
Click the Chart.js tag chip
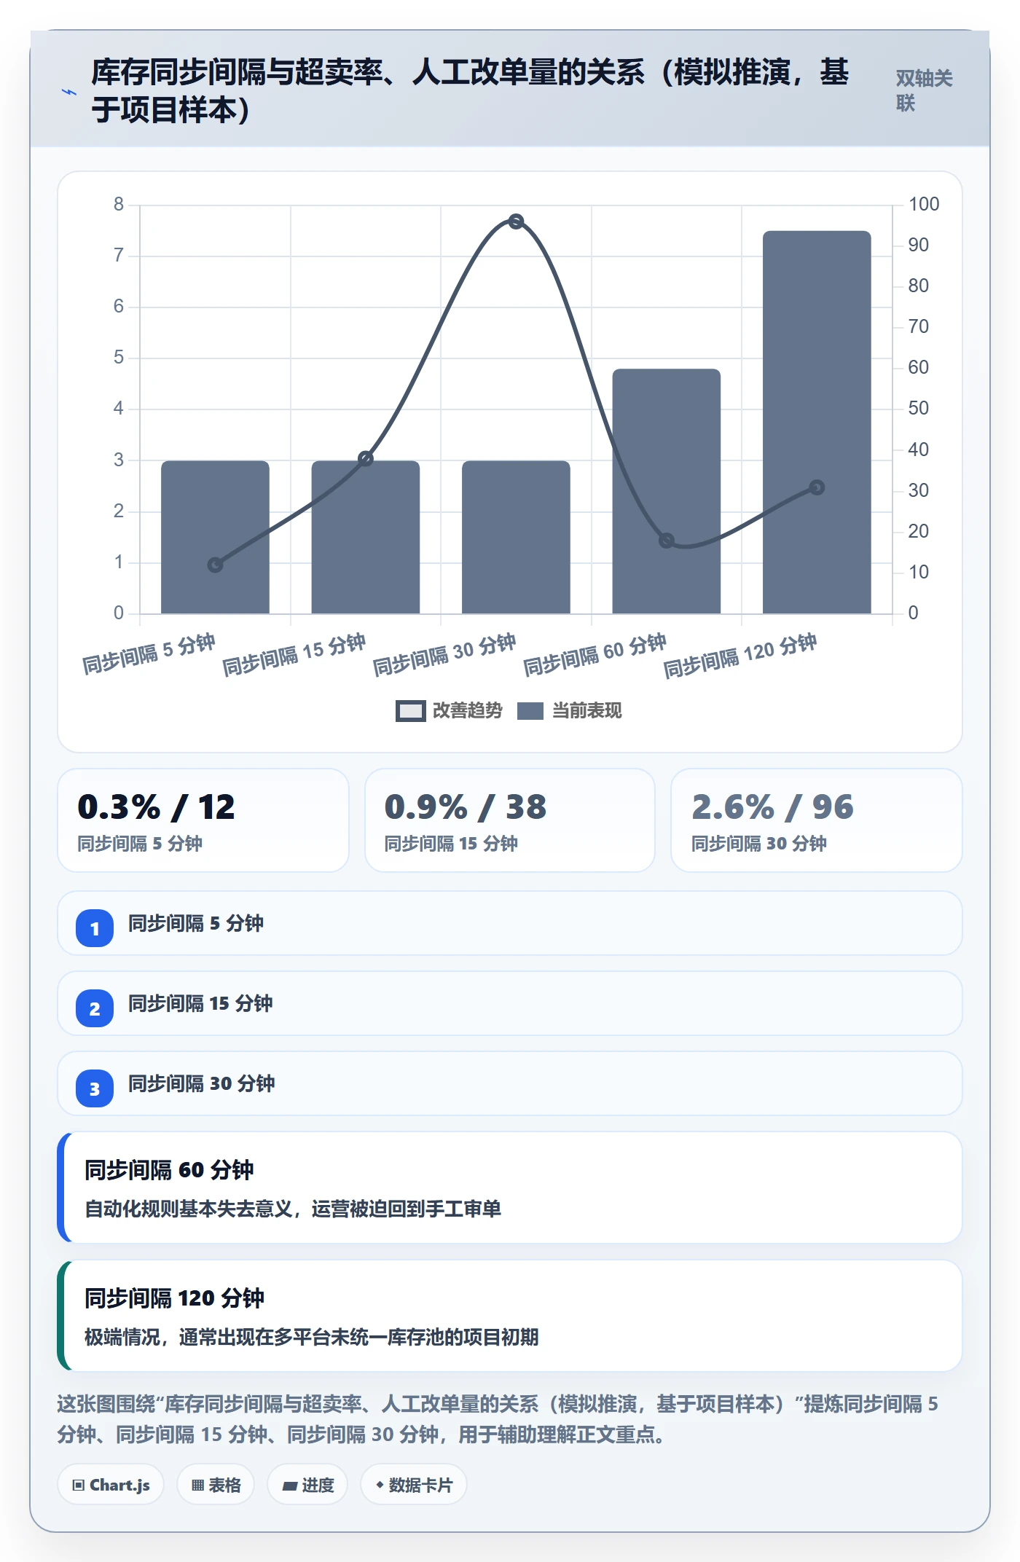click(111, 1485)
